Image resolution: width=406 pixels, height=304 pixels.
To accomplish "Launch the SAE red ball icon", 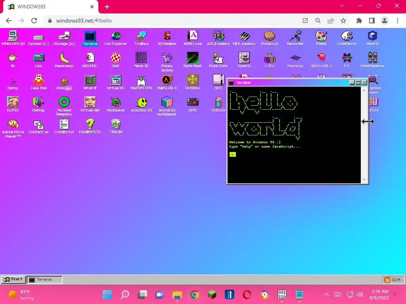I will 115,60.
